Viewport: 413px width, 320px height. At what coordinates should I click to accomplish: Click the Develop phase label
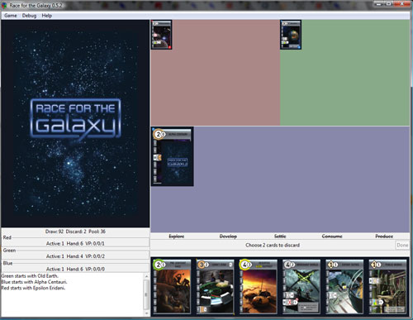tap(228, 236)
